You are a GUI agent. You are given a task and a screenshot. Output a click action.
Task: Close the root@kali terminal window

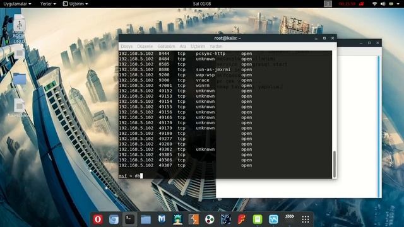coord(333,38)
